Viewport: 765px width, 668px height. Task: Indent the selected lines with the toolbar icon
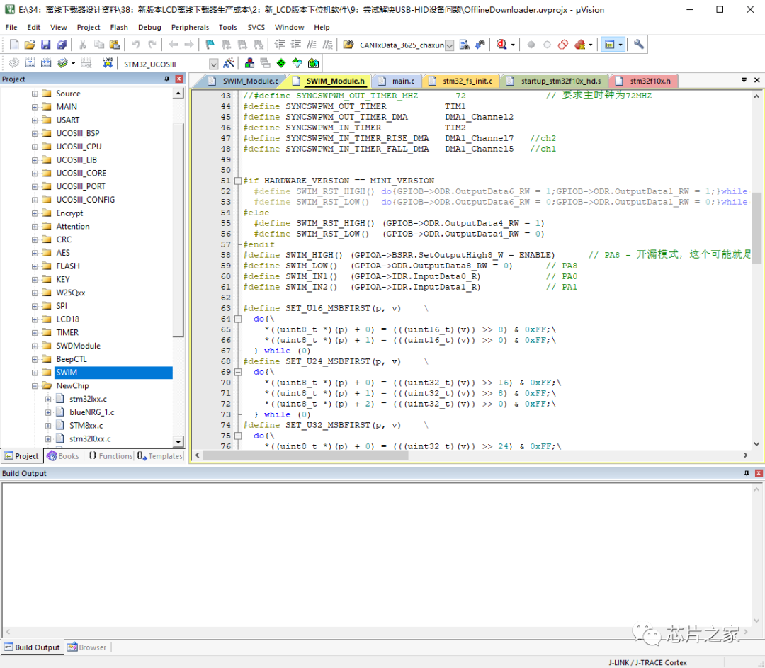click(x=280, y=45)
